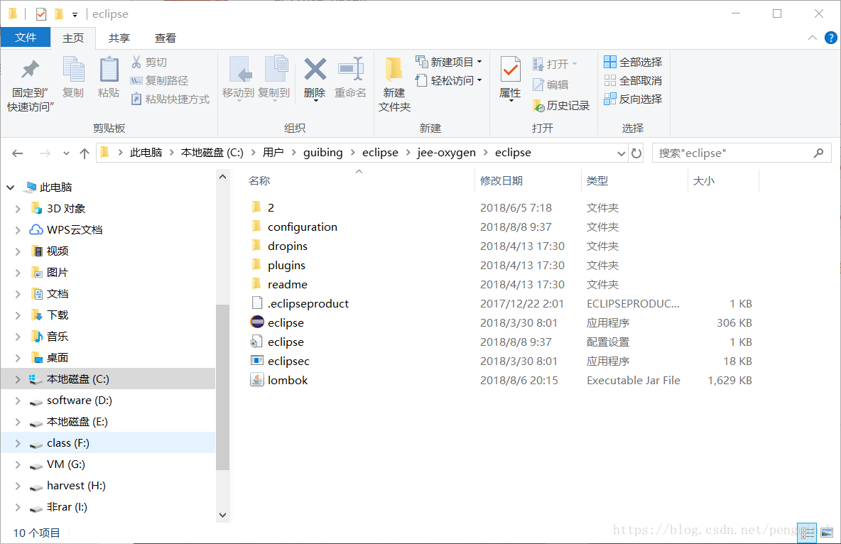841x544 pixels.
Task: Collapse the ribbon chevron
Action: tap(813, 38)
